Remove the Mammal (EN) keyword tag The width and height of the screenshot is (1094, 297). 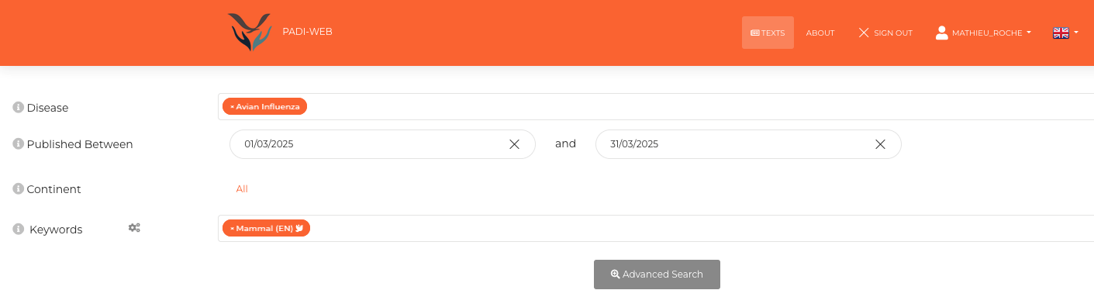coord(232,228)
